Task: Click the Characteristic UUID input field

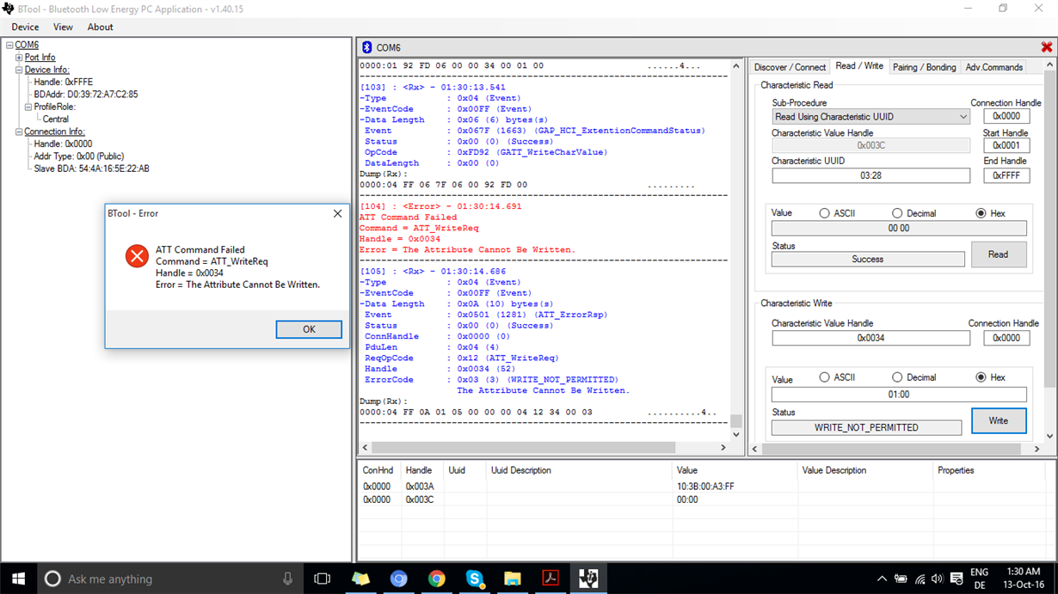Action: (870, 175)
